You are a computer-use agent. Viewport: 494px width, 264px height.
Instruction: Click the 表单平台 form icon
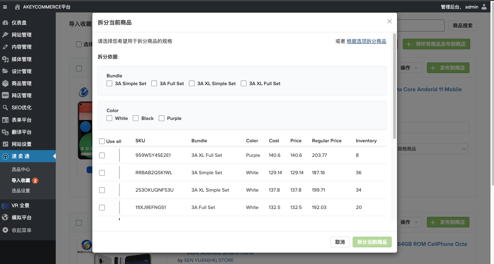[x=5, y=120]
